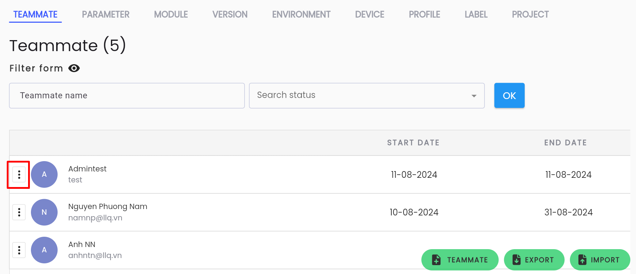Toggle filter form visibility eye icon
636x274 pixels.
[74, 68]
